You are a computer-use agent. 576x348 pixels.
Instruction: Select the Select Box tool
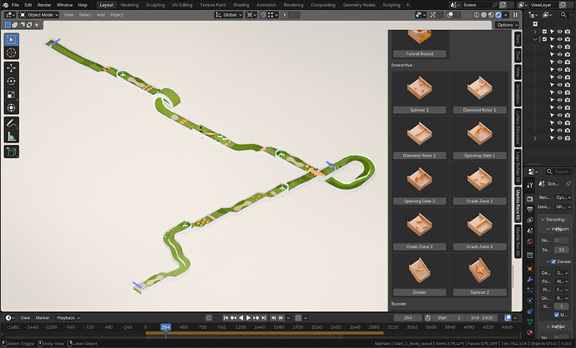coord(12,40)
